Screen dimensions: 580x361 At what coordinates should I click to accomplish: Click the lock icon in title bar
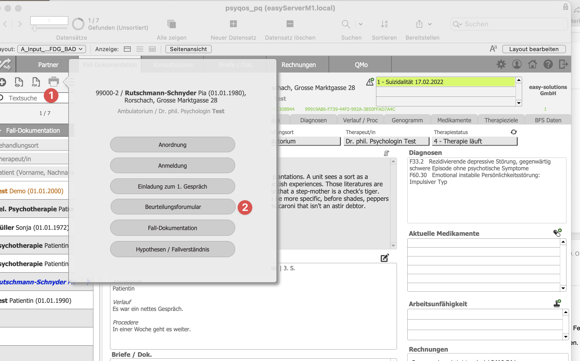[x=565, y=7]
